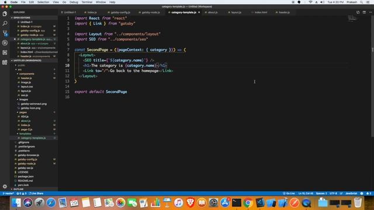
Task: Collapse the pages folder
Action: [x=23, y=112]
